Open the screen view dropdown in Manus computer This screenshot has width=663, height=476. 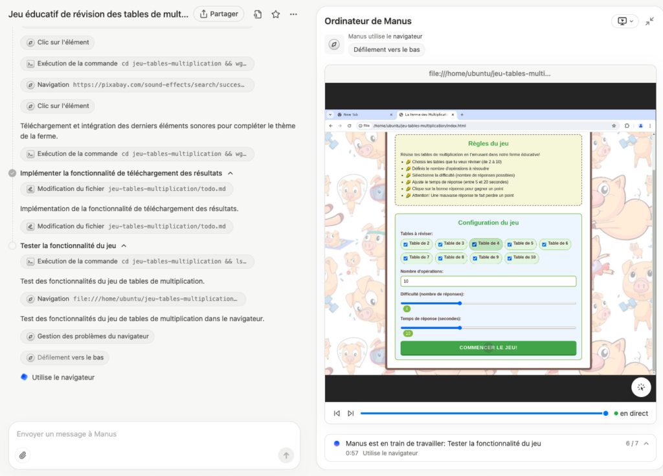[625, 21]
